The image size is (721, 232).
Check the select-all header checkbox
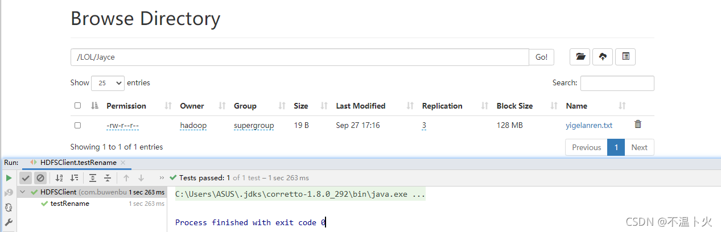click(x=77, y=105)
